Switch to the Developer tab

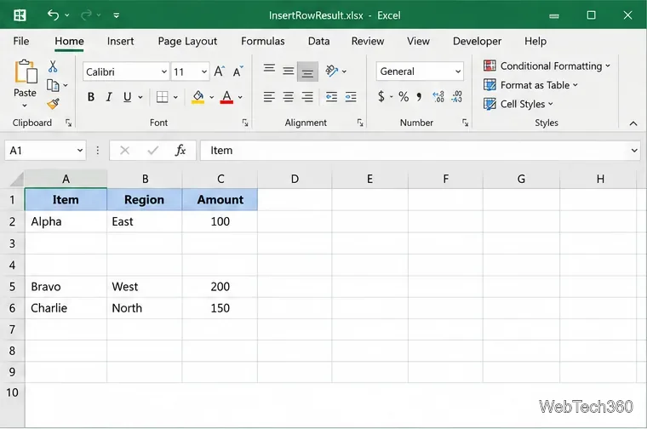click(477, 41)
